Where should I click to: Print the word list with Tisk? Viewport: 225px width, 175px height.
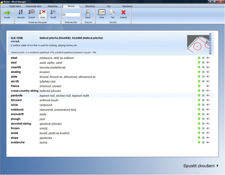[112, 13]
